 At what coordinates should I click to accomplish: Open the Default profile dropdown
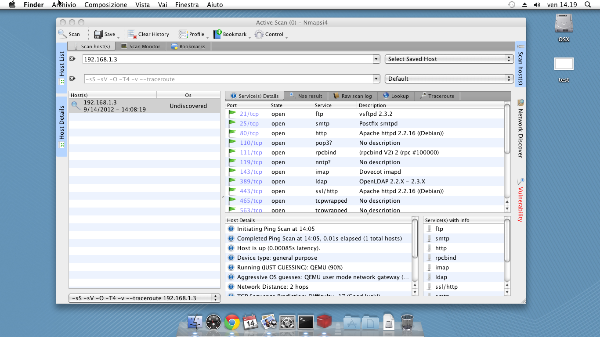click(449, 79)
